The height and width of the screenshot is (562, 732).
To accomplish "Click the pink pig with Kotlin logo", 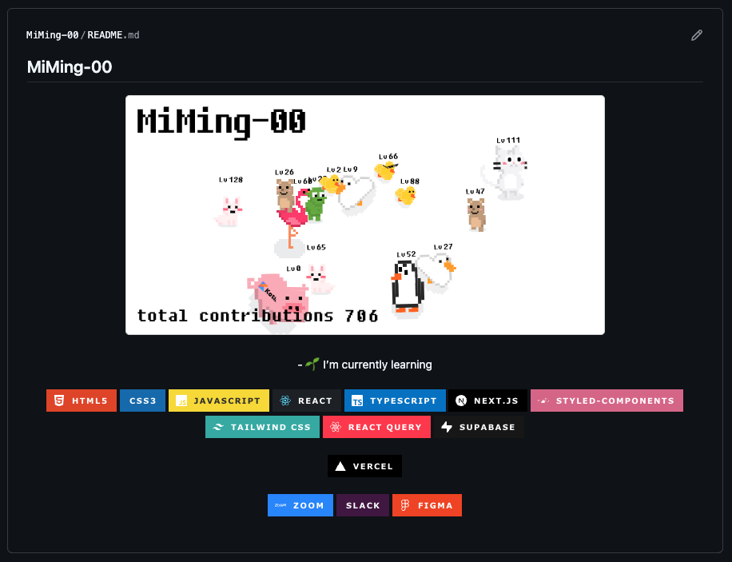I will point(279,298).
